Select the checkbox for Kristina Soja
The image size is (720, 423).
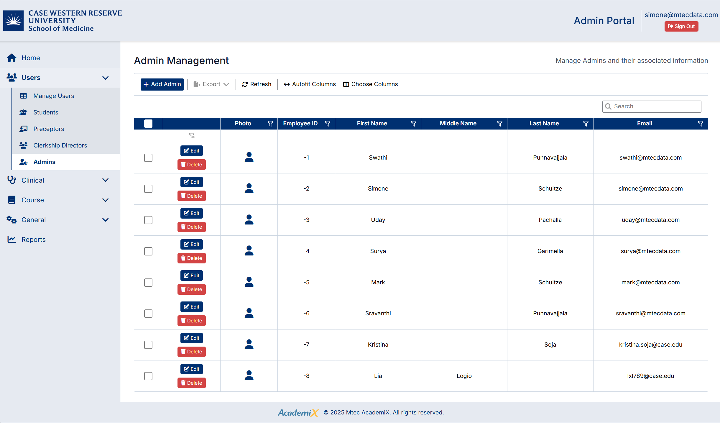(x=148, y=345)
